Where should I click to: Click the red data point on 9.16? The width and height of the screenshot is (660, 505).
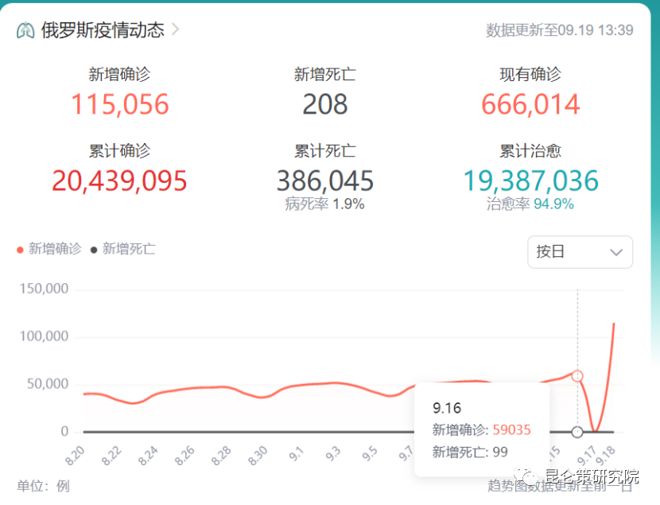[577, 376]
